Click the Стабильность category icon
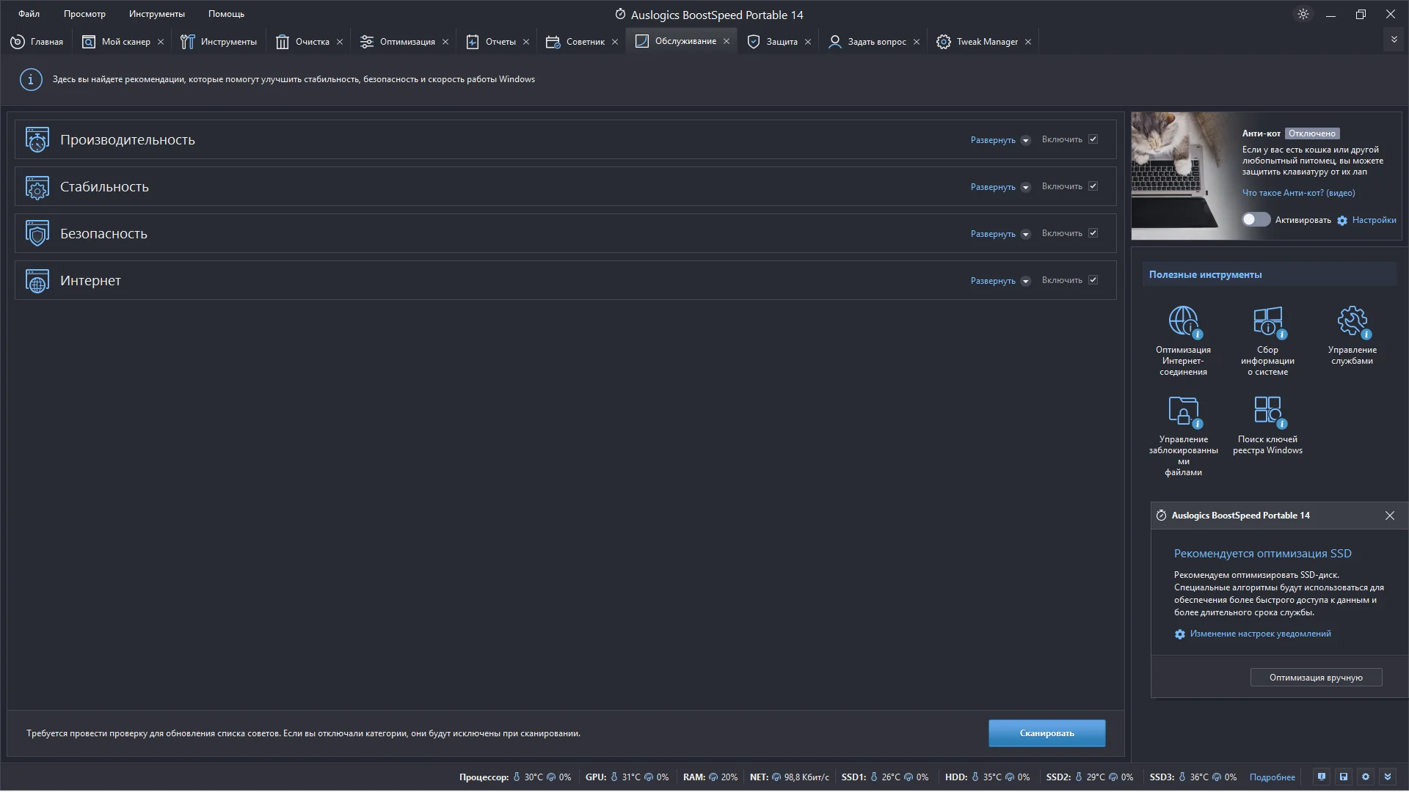The width and height of the screenshot is (1409, 792). [37, 187]
